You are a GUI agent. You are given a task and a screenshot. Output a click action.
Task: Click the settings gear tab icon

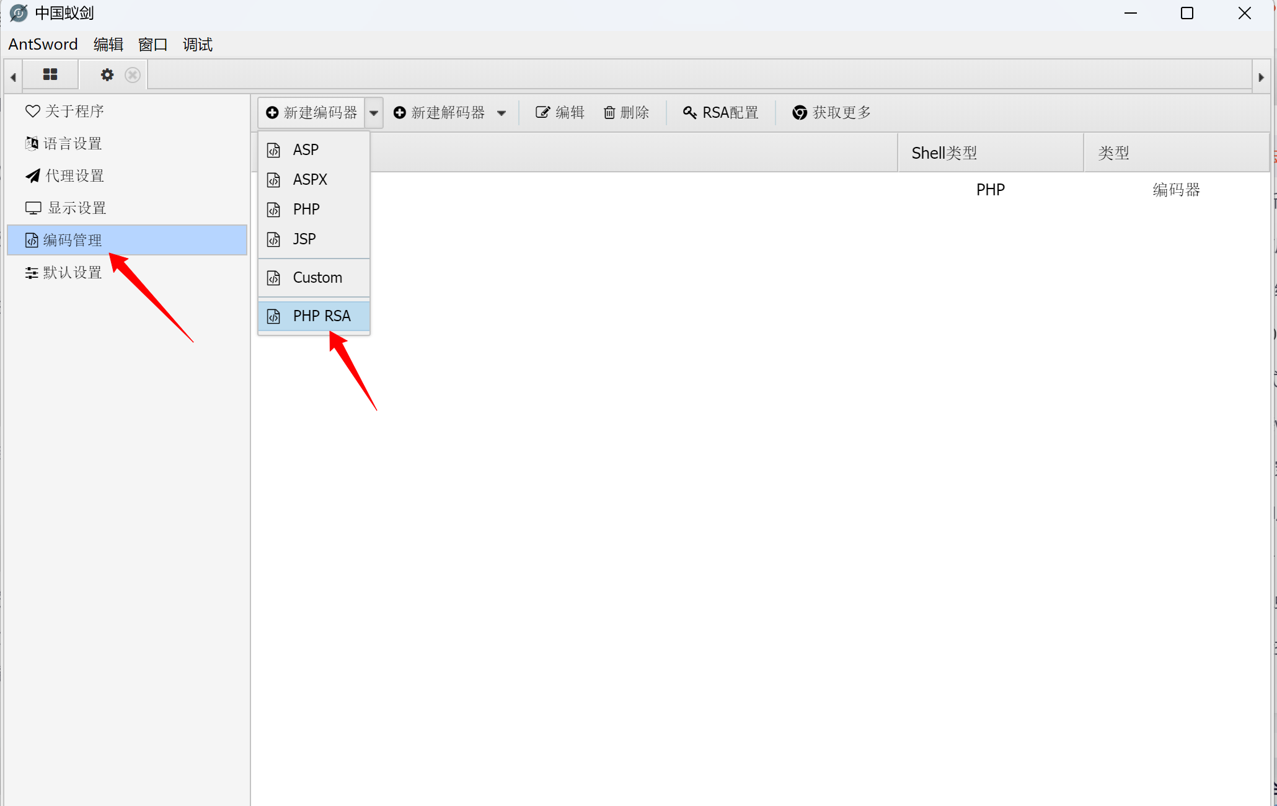[107, 75]
